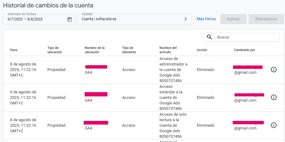Image resolution: width=285 pixels, height=142 pixels.
Task: Focus the Buscar search field
Action: [246, 37]
